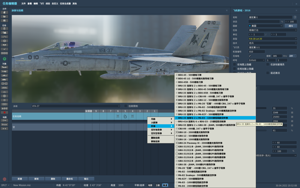Click the save mission disk icon
This screenshot has height=188, width=300.
(x=4, y=20)
